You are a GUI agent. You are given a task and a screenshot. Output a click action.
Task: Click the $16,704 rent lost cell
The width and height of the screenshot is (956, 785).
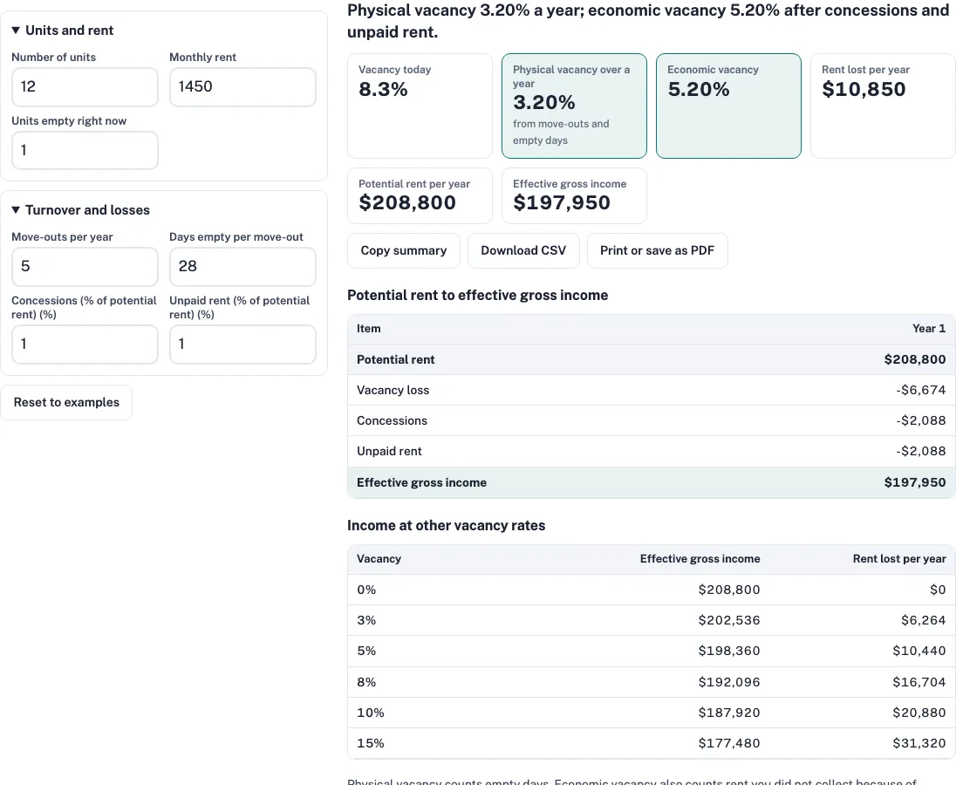point(919,682)
